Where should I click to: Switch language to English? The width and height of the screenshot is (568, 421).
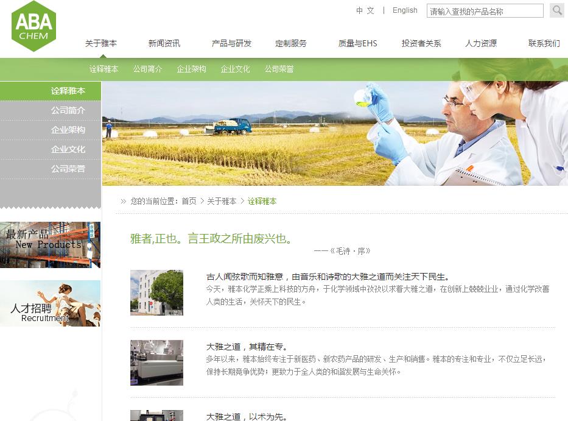(405, 10)
